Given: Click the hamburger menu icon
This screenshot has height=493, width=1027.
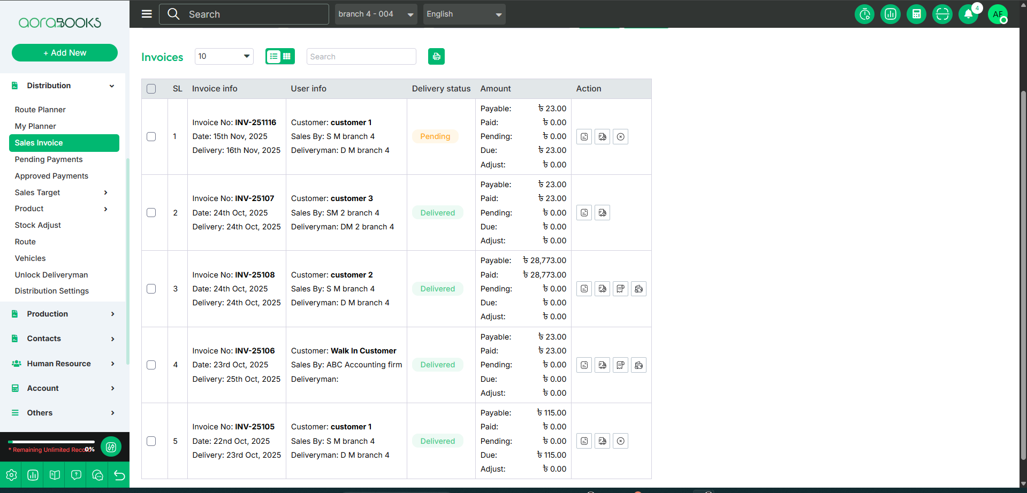Looking at the screenshot, I should tap(147, 14).
